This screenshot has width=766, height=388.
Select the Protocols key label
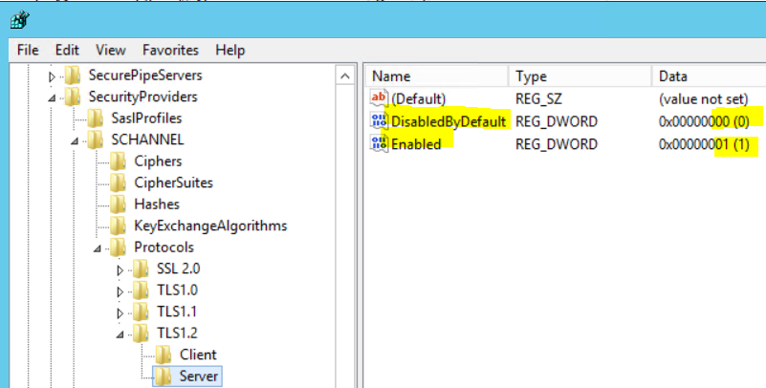pyautogui.click(x=164, y=247)
